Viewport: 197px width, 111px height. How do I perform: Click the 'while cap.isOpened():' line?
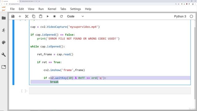48,47
